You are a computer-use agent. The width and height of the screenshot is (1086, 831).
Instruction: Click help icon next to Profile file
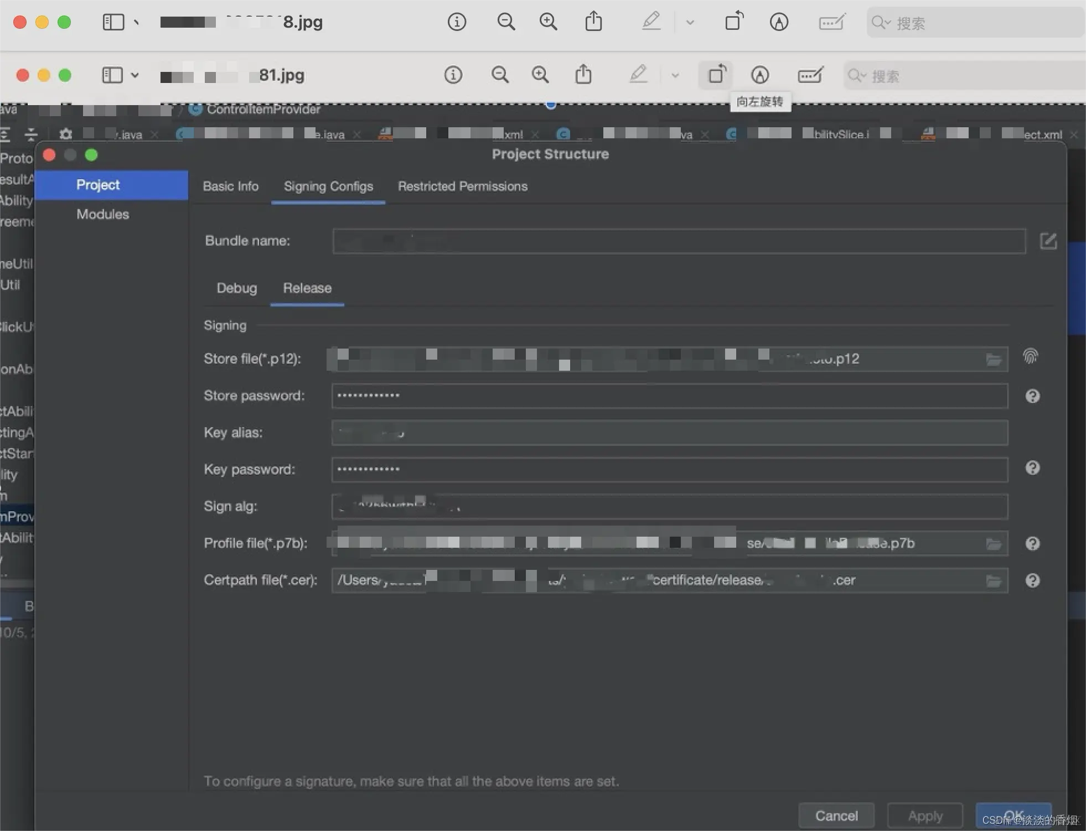point(1032,544)
